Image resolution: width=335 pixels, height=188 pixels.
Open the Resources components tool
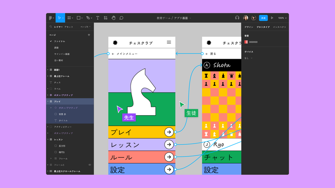105,18
